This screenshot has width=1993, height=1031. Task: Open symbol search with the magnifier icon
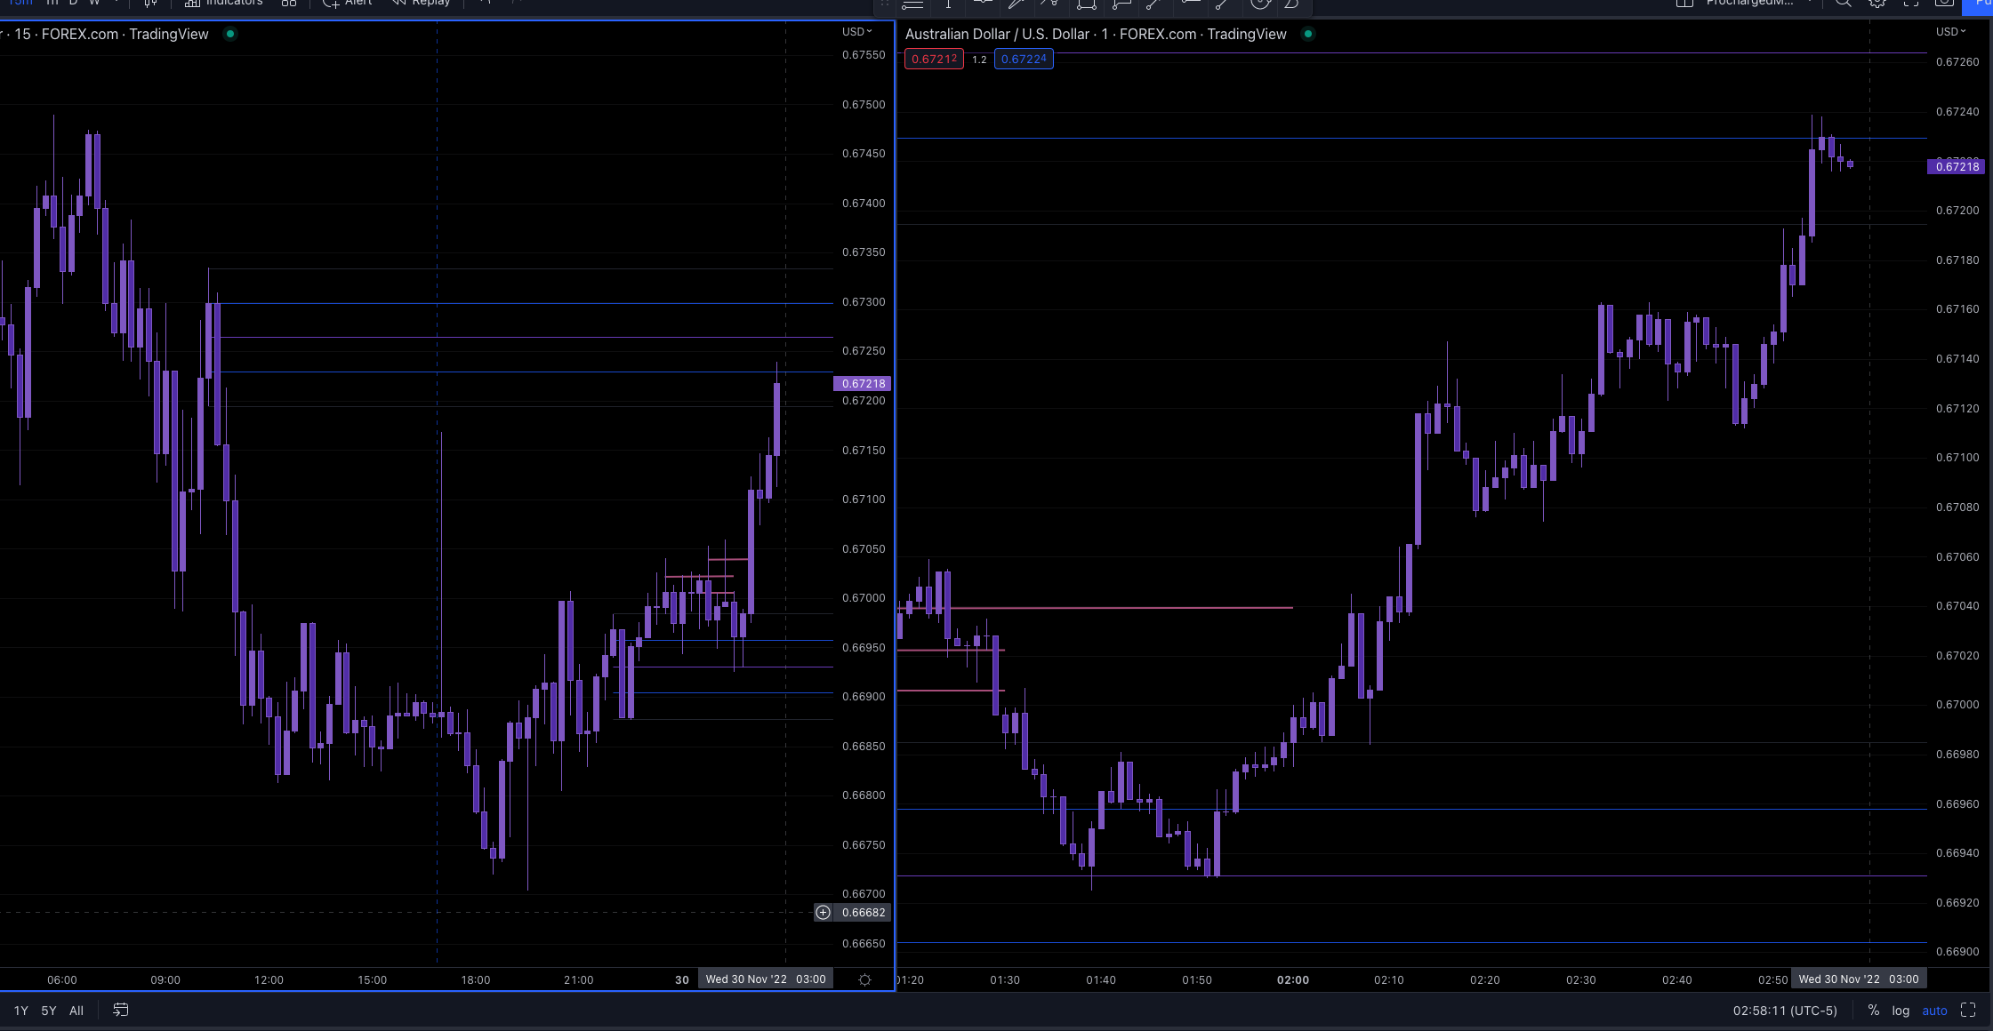tap(1842, 4)
